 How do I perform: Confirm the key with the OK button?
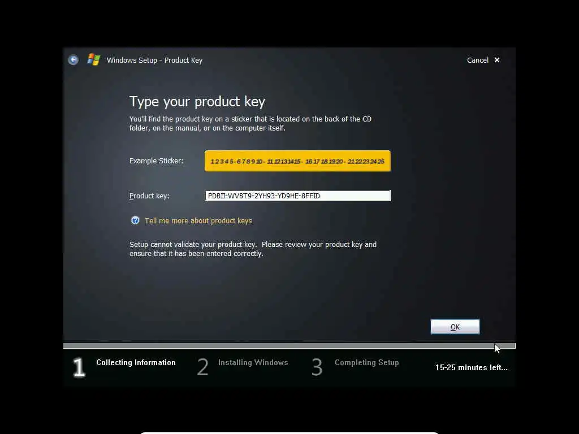[455, 327]
